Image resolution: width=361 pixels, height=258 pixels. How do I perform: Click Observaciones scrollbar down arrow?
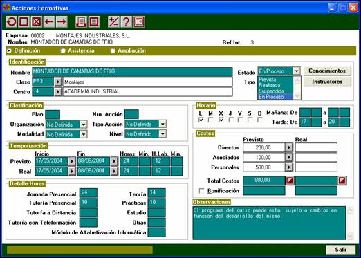click(x=350, y=236)
